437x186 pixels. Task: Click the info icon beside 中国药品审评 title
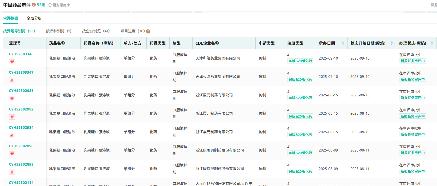pos(34,5)
